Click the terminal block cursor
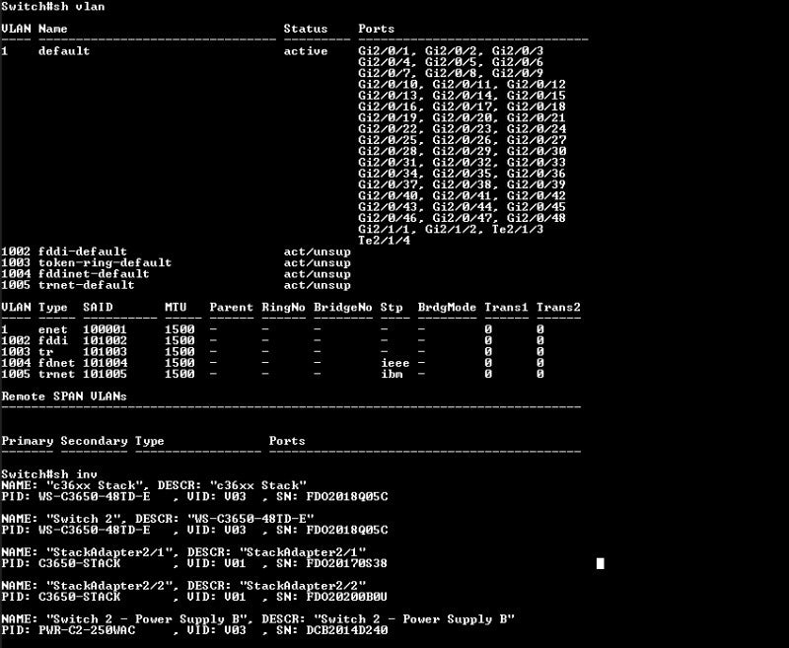This screenshot has height=648, width=789. [600, 563]
